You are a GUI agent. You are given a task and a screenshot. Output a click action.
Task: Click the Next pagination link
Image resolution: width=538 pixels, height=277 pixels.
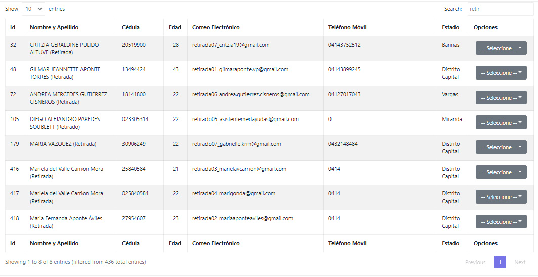[x=520, y=262]
